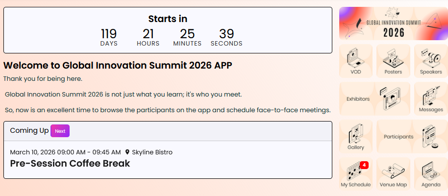Open the Exhibitors tile
The image size is (448, 196).
tap(374, 98)
